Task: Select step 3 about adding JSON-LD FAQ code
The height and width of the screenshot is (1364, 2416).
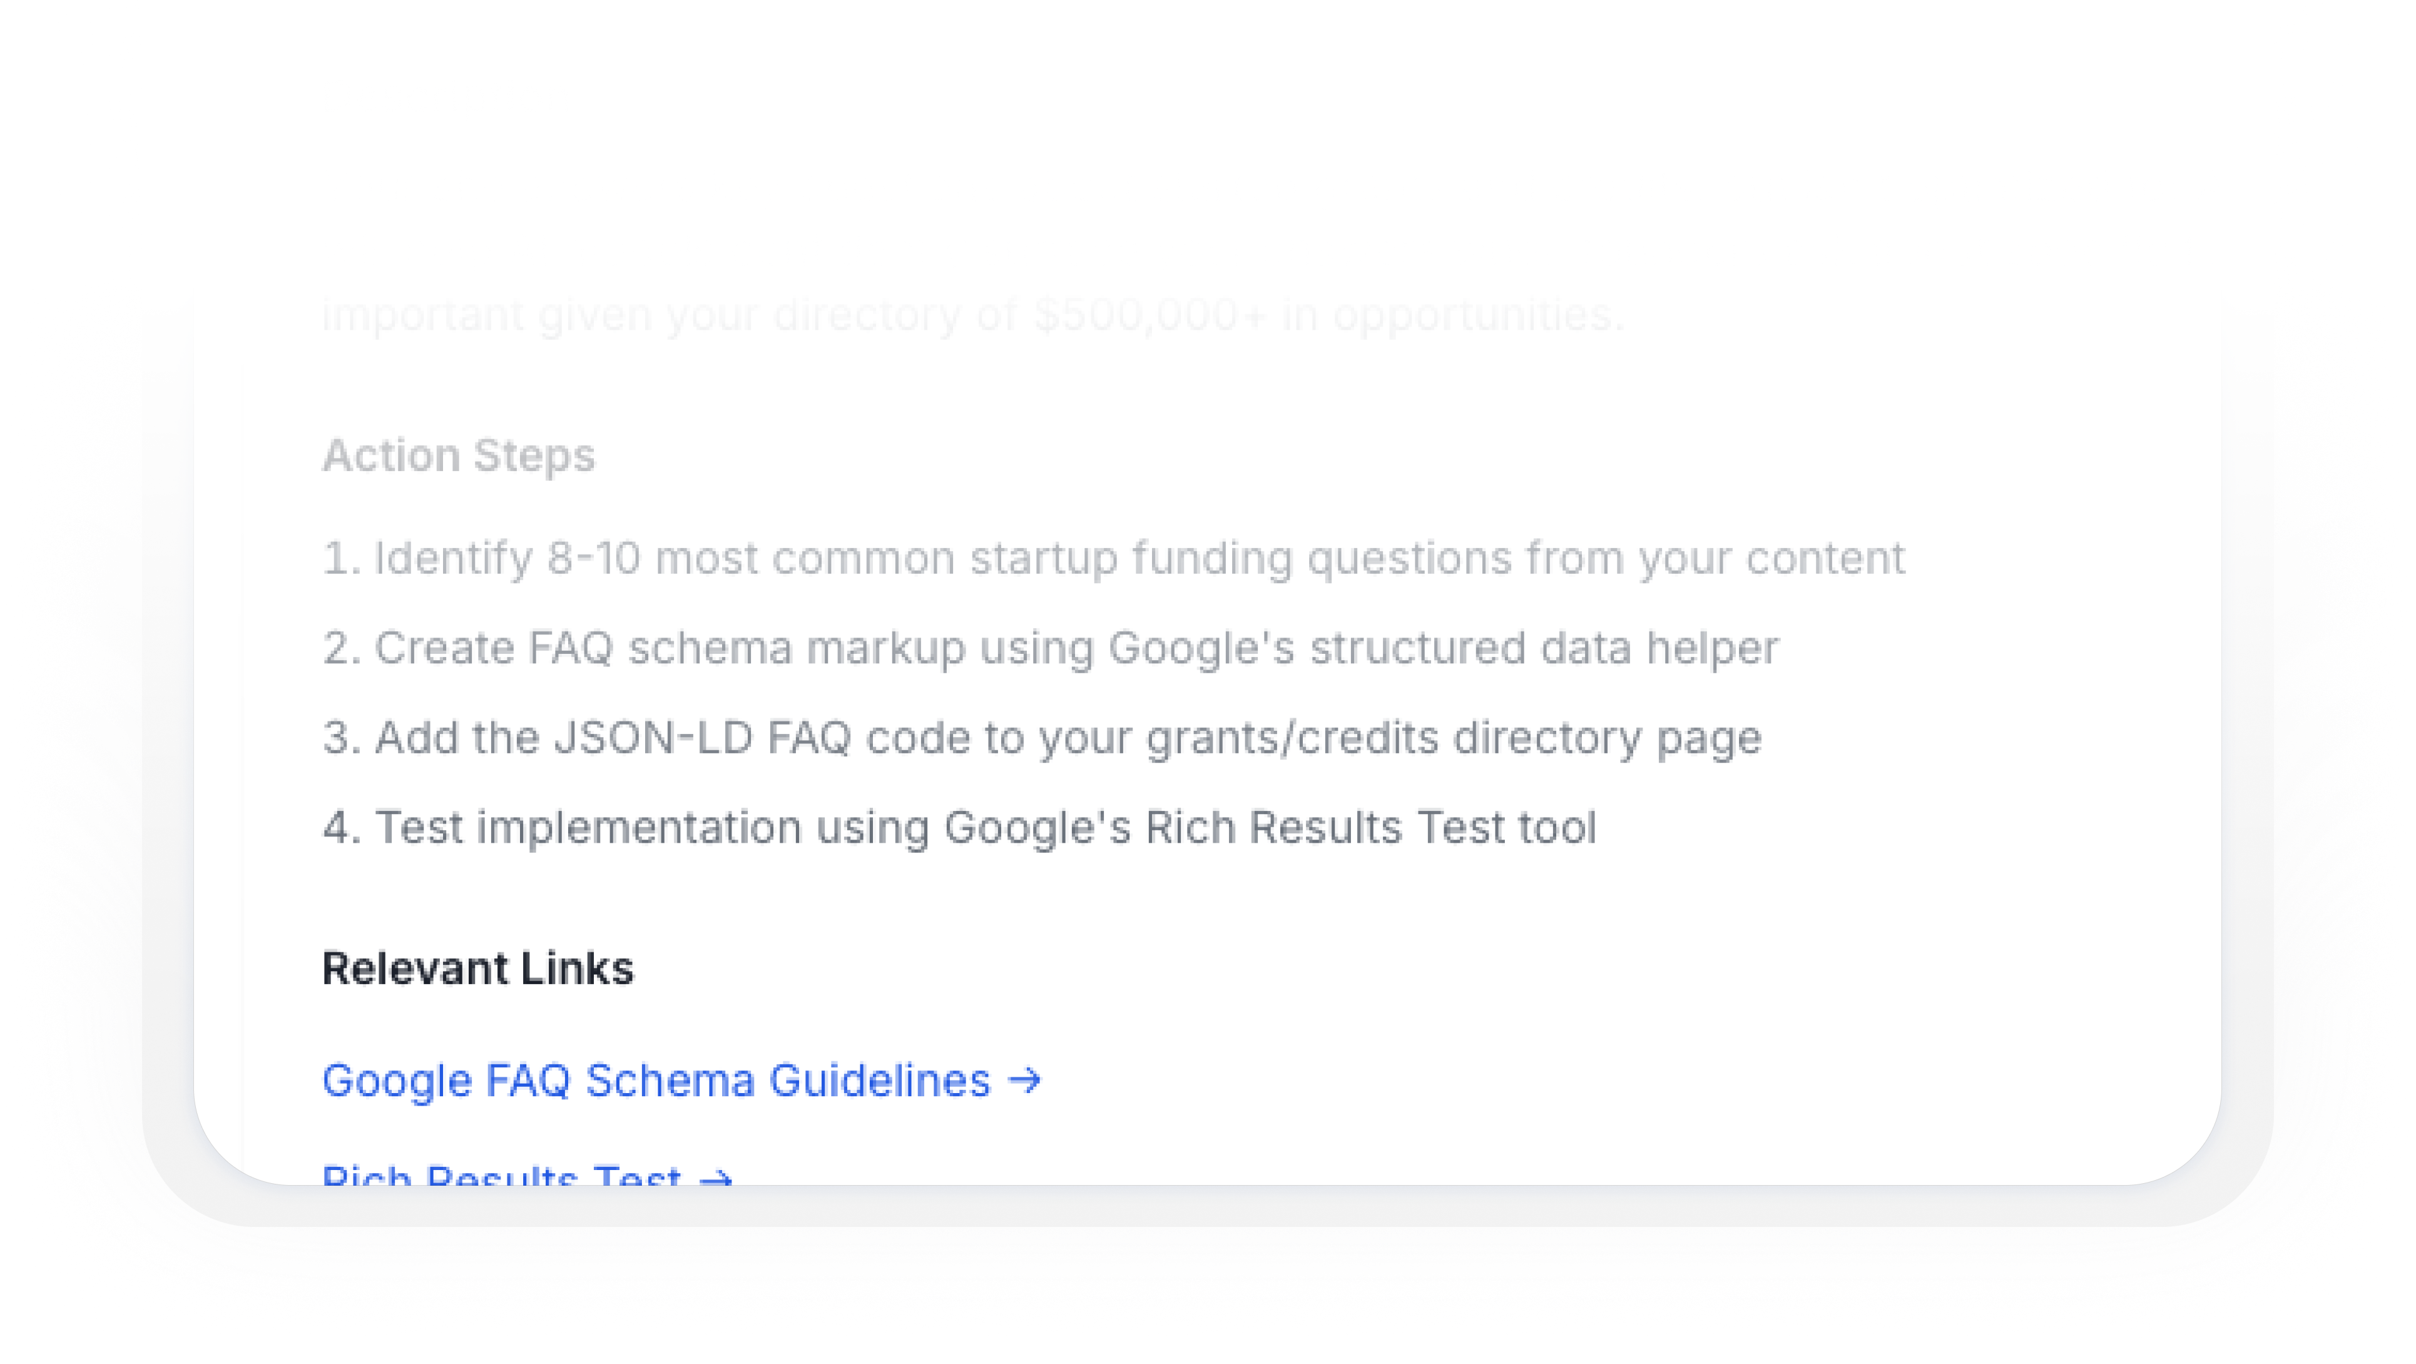Action: pyautogui.click(x=1042, y=737)
